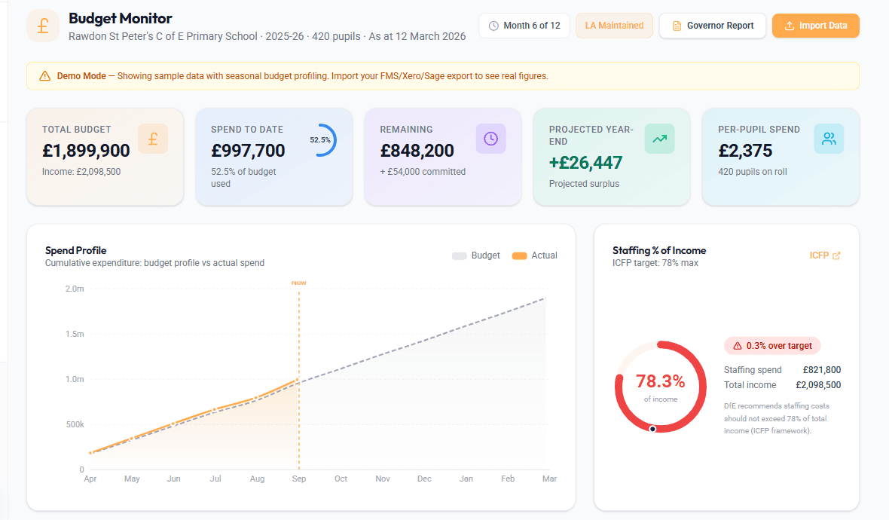The image size is (889, 520).
Task: Click the warning triangle in Demo Mode banner
Action: (x=44, y=76)
